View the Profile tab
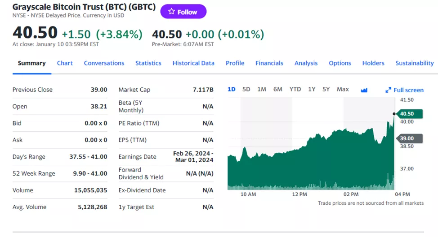Image resolution: width=438 pixels, height=237 pixels. pos(235,63)
